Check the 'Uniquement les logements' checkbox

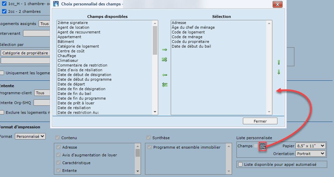[x=2, y=73]
